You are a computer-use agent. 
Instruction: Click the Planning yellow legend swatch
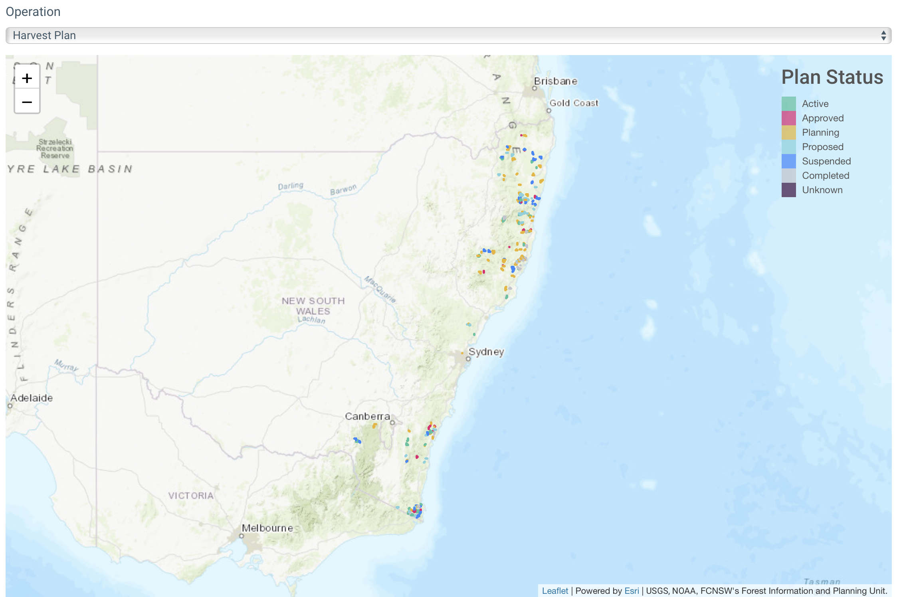pyautogui.click(x=788, y=132)
